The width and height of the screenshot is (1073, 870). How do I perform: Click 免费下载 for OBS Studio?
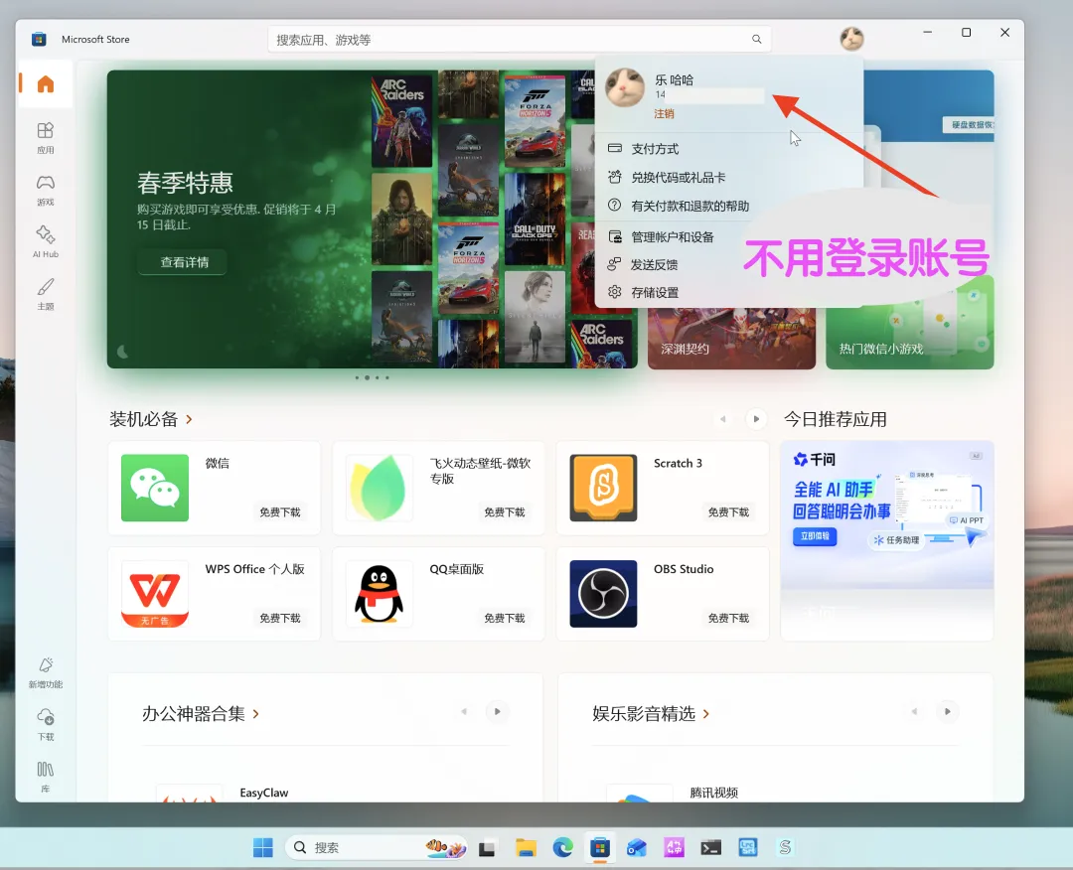pos(728,618)
